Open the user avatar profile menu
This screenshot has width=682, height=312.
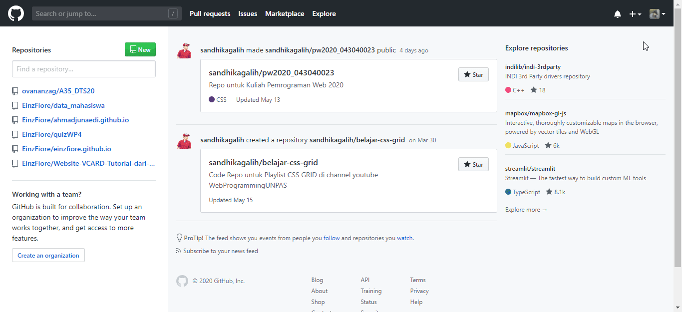coord(657,14)
